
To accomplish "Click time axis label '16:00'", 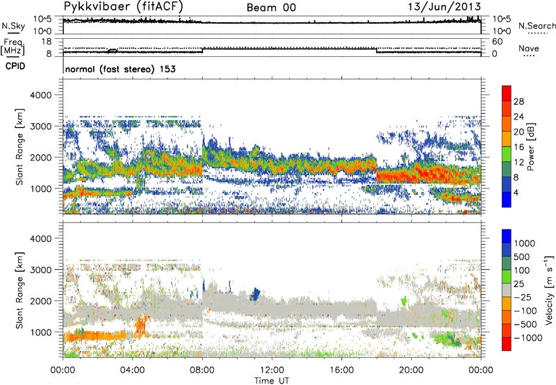I will tap(341, 370).
